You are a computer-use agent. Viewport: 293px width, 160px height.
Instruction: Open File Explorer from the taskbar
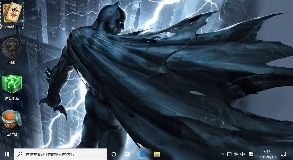(157, 154)
